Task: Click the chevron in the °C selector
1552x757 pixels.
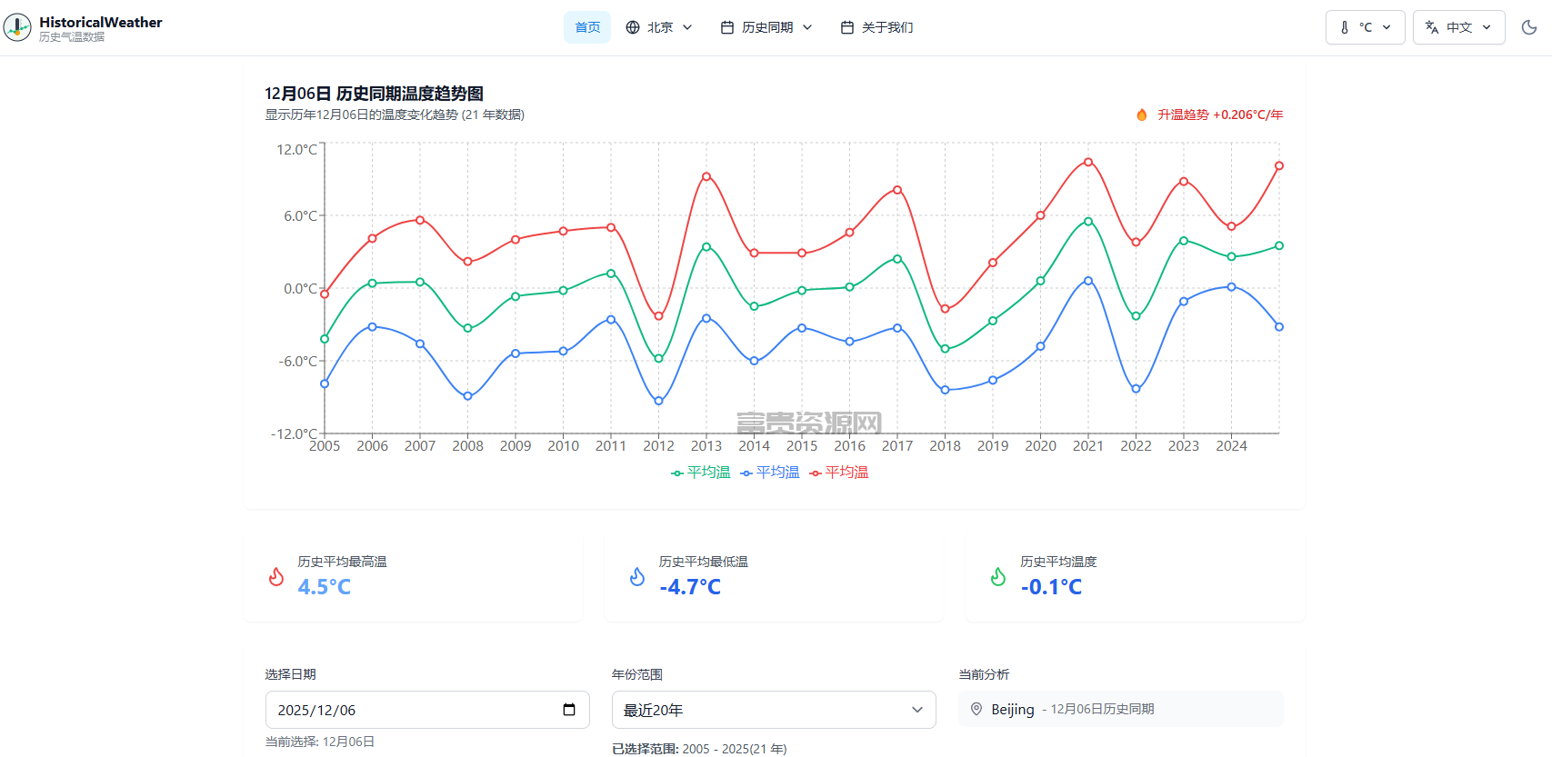Action: coord(1387,27)
